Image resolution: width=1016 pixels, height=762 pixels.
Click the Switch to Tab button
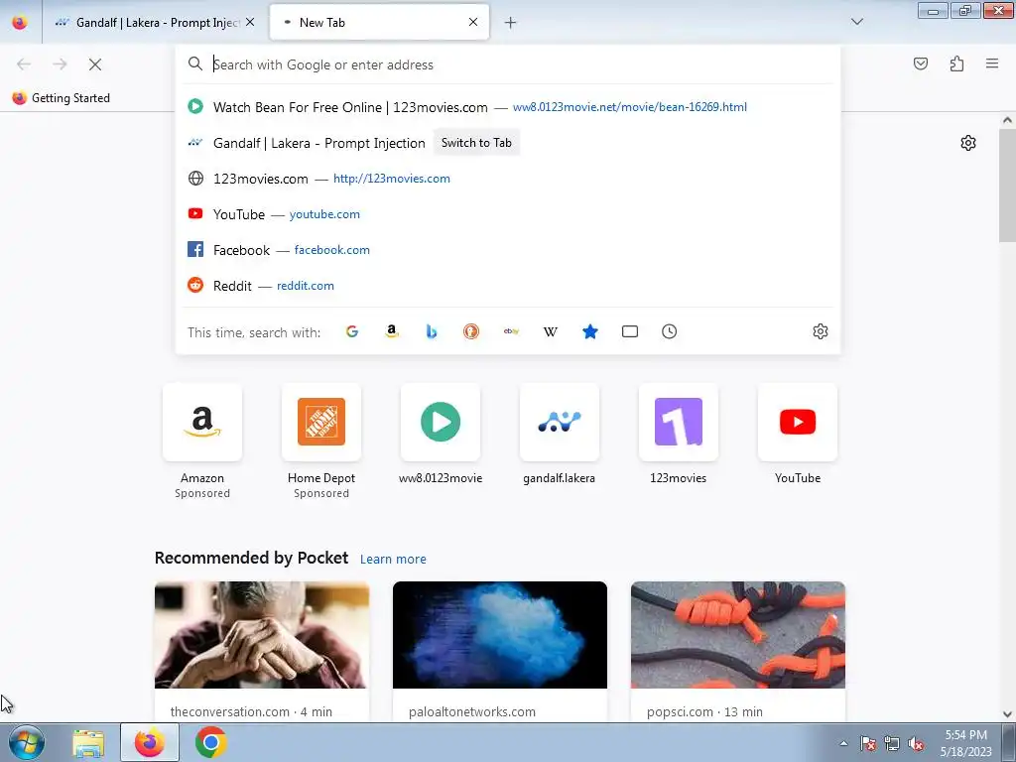click(x=476, y=143)
